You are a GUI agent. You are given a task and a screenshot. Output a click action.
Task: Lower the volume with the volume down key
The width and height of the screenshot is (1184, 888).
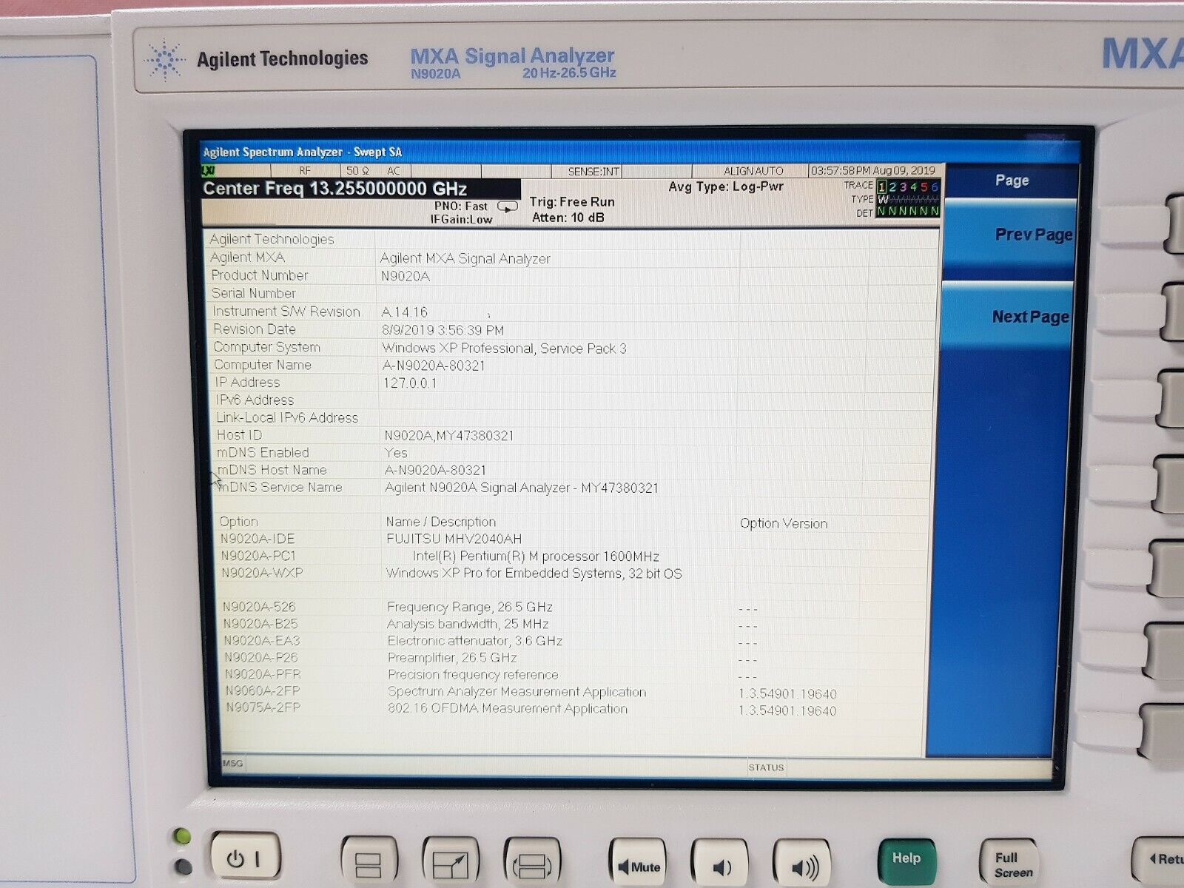[x=719, y=865]
